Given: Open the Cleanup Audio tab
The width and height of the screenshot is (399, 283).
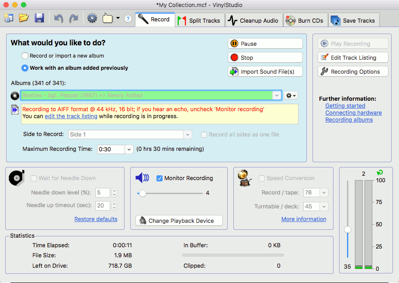Looking at the screenshot, I should coord(254,20).
